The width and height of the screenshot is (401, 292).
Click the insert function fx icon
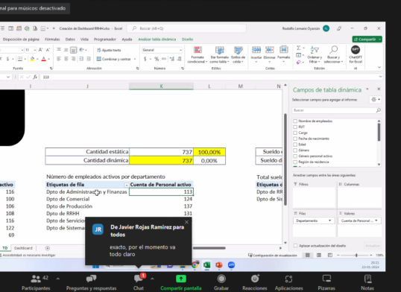click(x=35, y=77)
